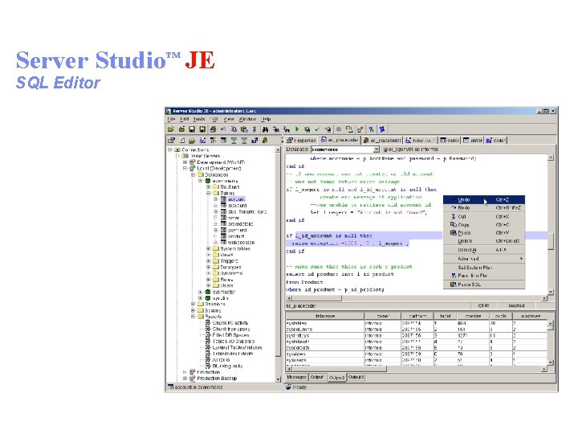Open the Tools menu

199,119
